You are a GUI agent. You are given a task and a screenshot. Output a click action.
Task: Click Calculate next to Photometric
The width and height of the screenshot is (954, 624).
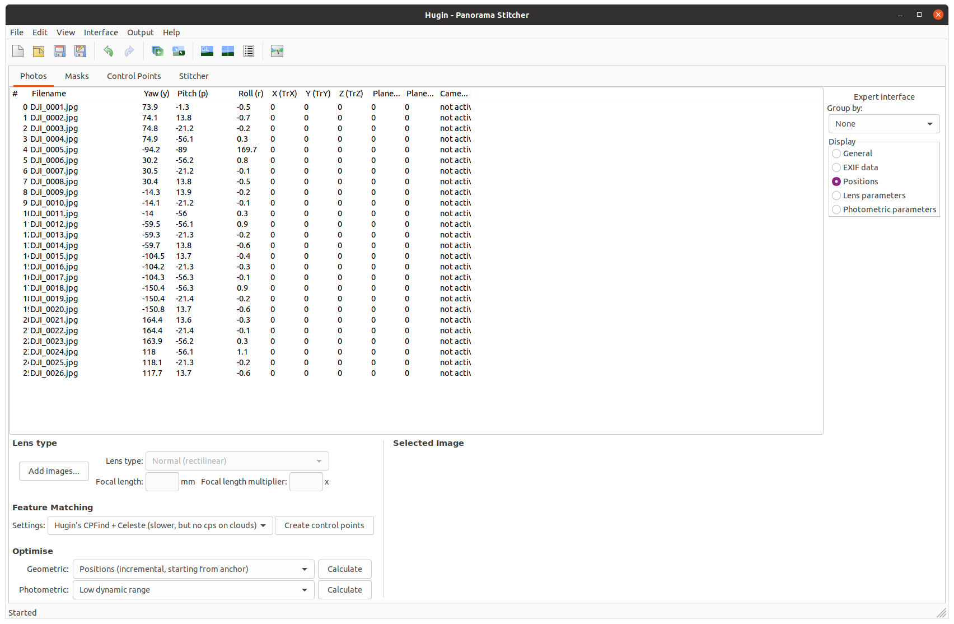tap(345, 590)
